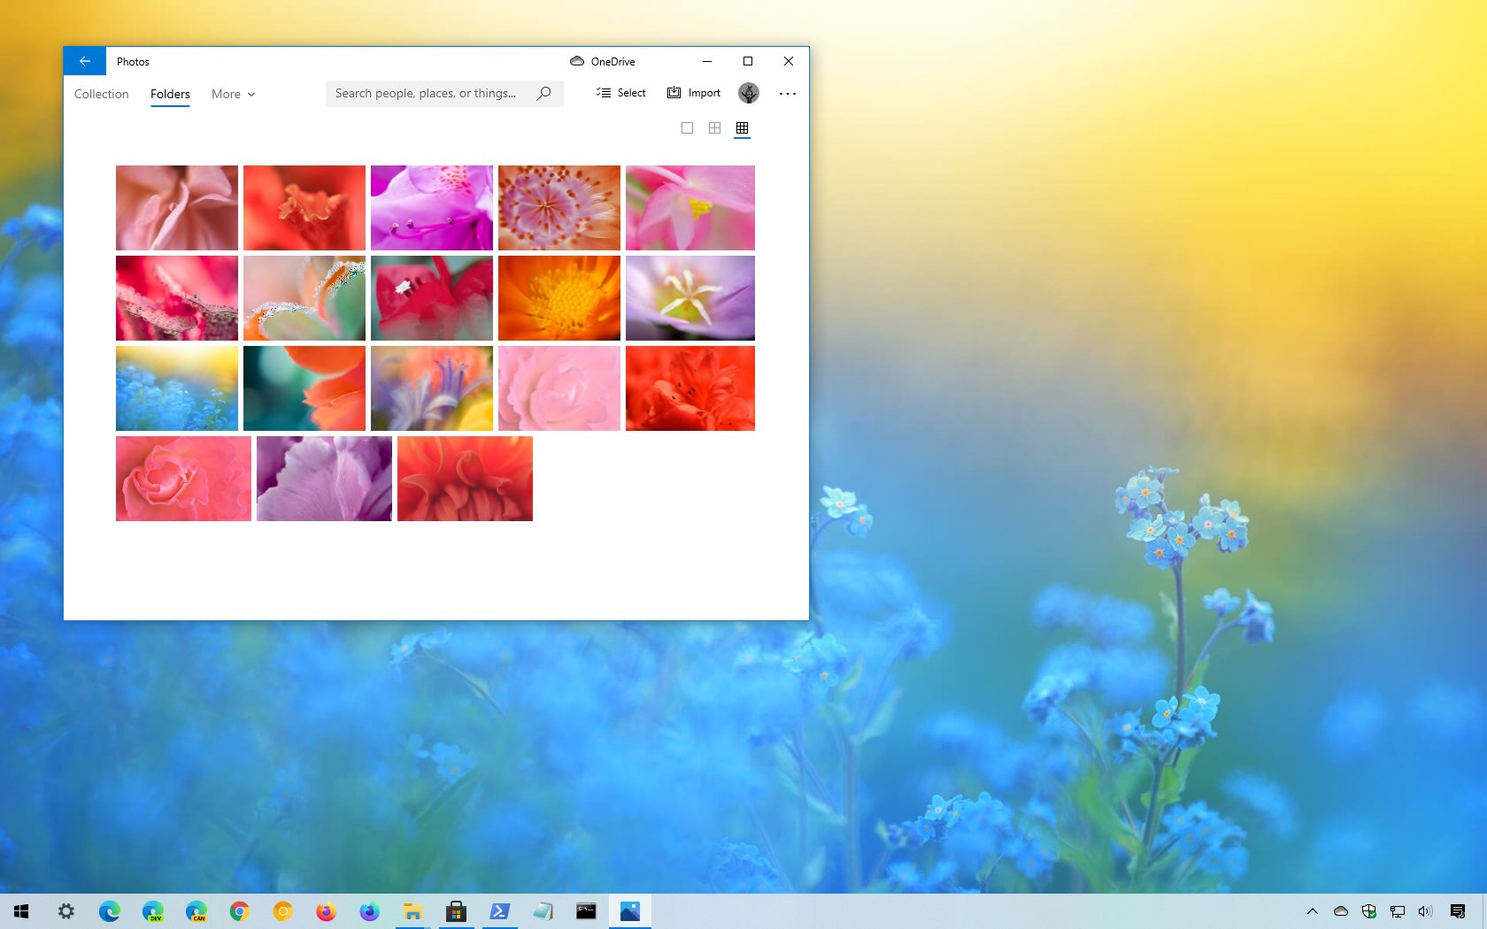The image size is (1487, 929).
Task: Open Microsoft Store from the taskbar
Action: point(456,911)
